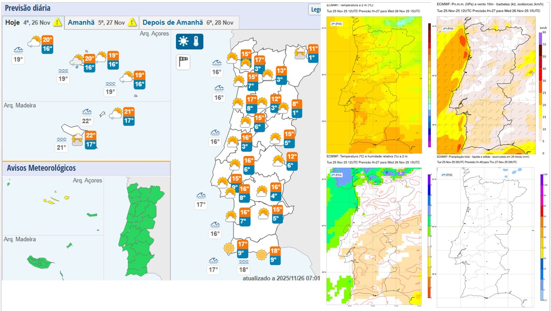551x311 pixels.
Task: Click the 15° / 7° temperature badge
Action: [253, 82]
